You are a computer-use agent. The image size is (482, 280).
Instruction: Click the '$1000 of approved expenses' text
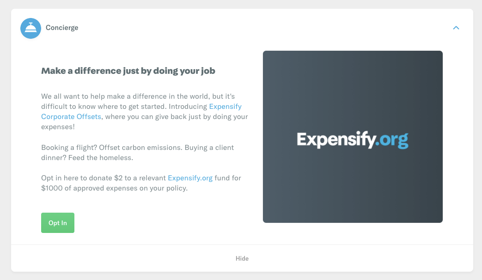(x=114, y=188)
